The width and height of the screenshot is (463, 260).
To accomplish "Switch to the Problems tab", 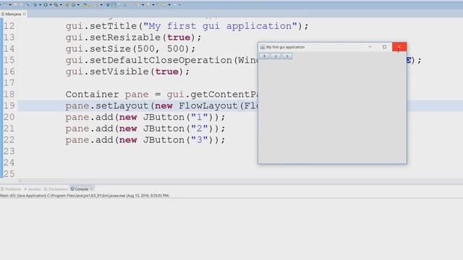I will (x=11, y=189).
